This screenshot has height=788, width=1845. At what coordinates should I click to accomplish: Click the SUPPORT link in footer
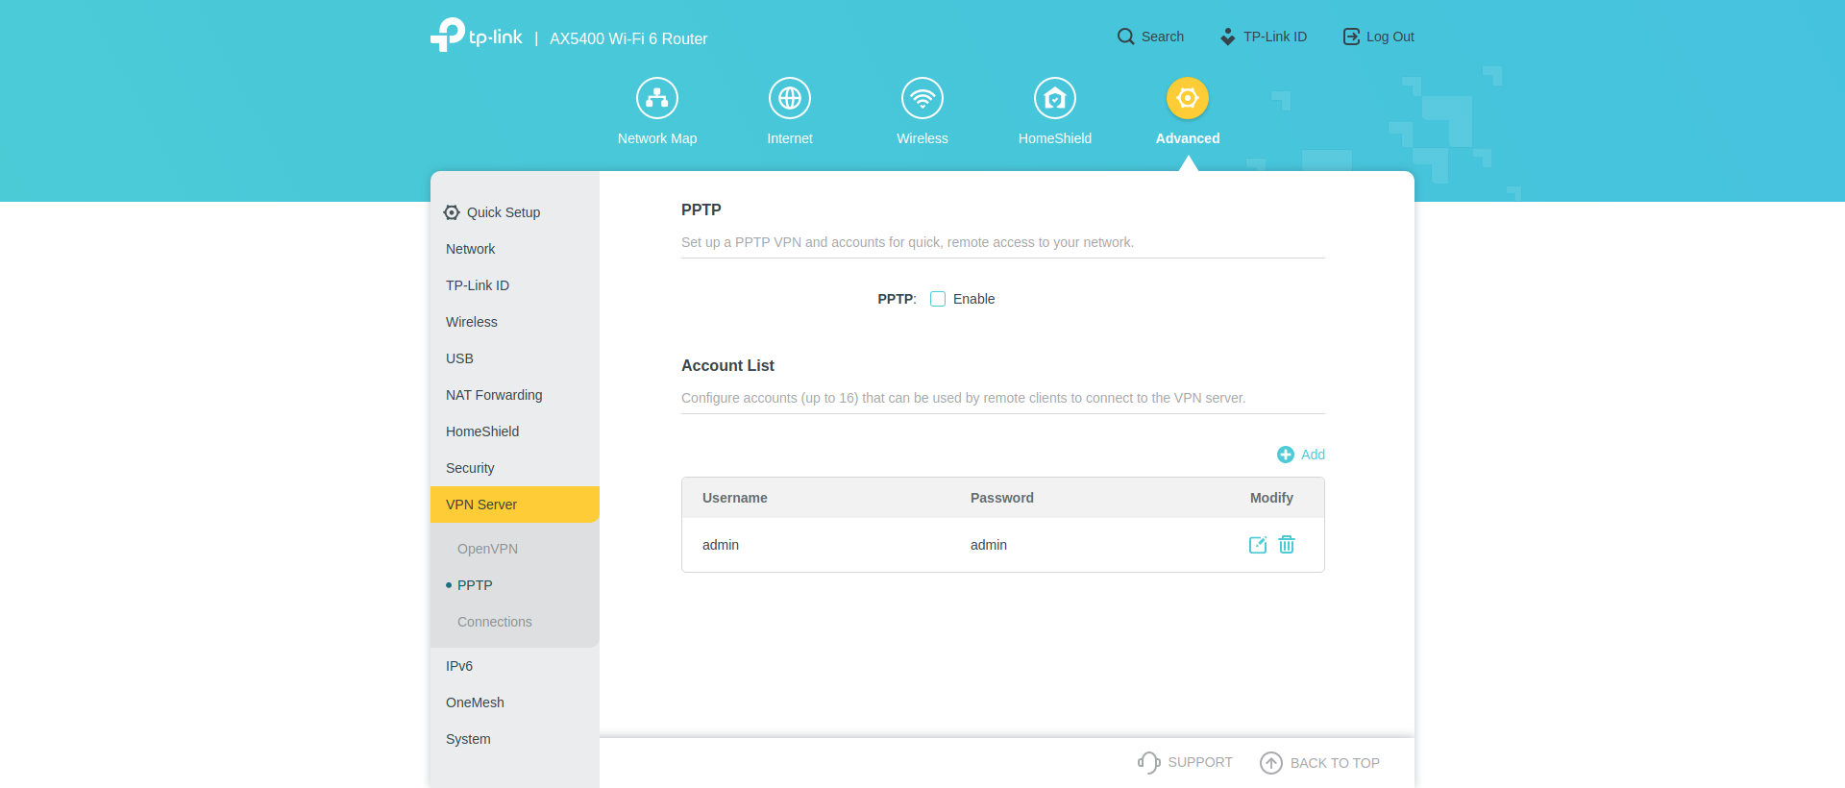point(1185,762)
